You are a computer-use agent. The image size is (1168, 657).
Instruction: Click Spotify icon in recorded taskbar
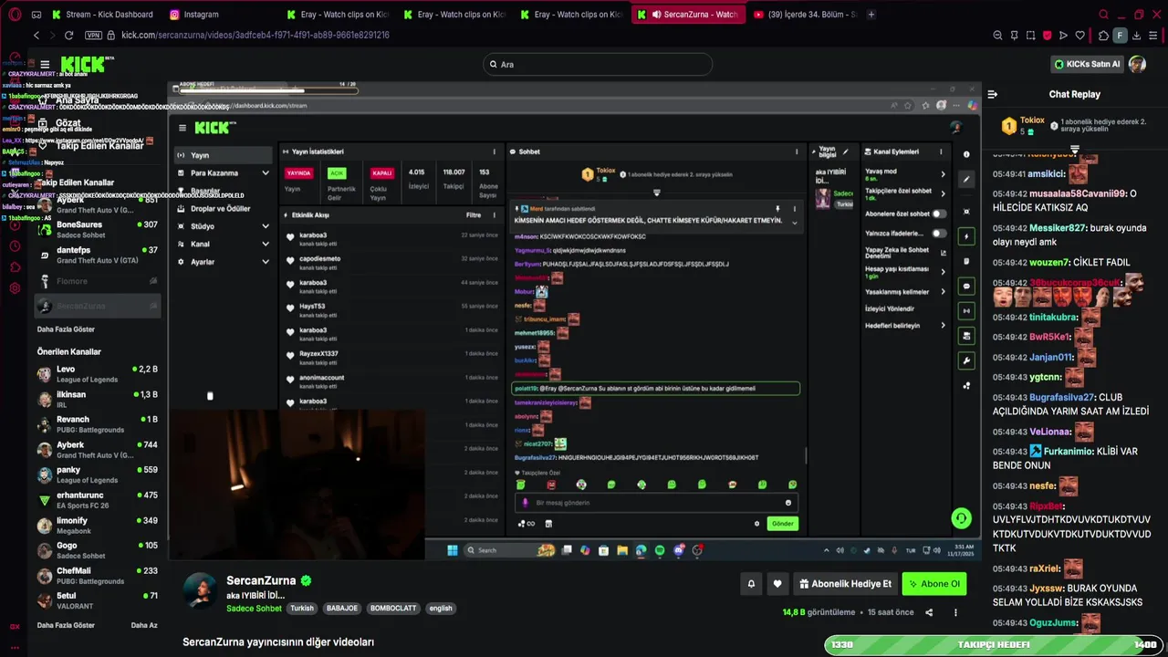click(660, 550)
